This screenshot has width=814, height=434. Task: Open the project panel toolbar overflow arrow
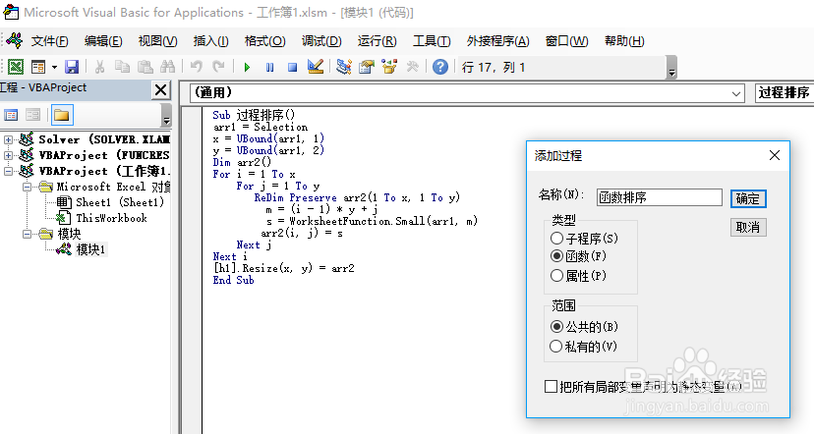(166, 116)
